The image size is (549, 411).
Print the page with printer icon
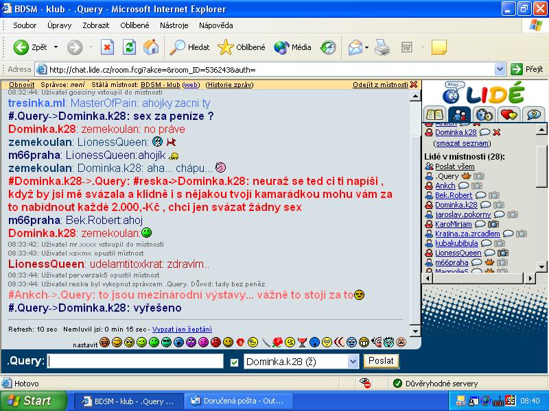(x=382, y=47)
